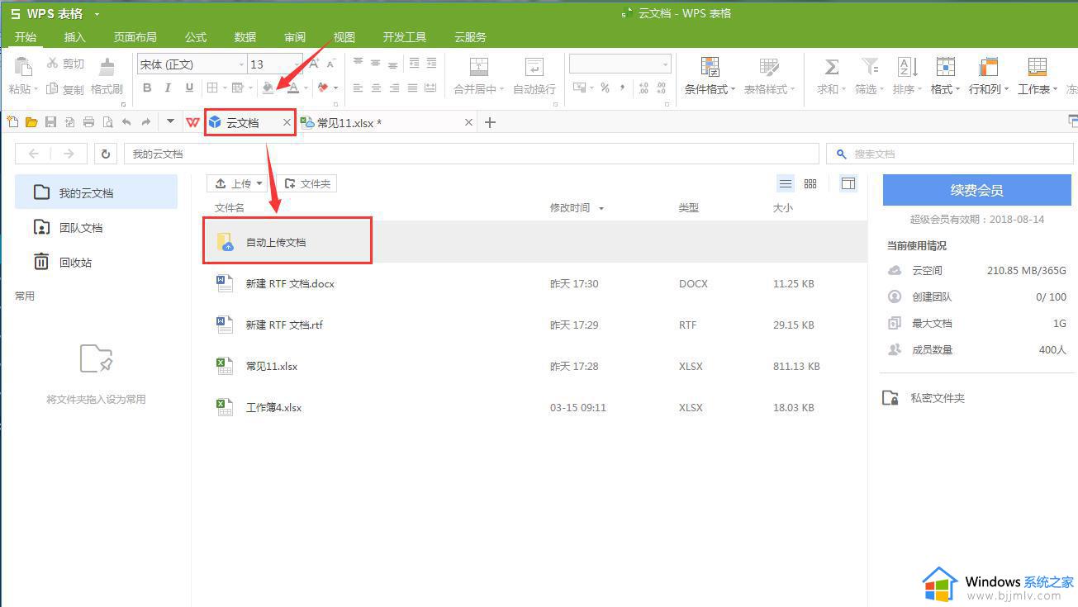Click the decrease indent icon
The width and height of the screenshot is (1078, 607).
414,63
